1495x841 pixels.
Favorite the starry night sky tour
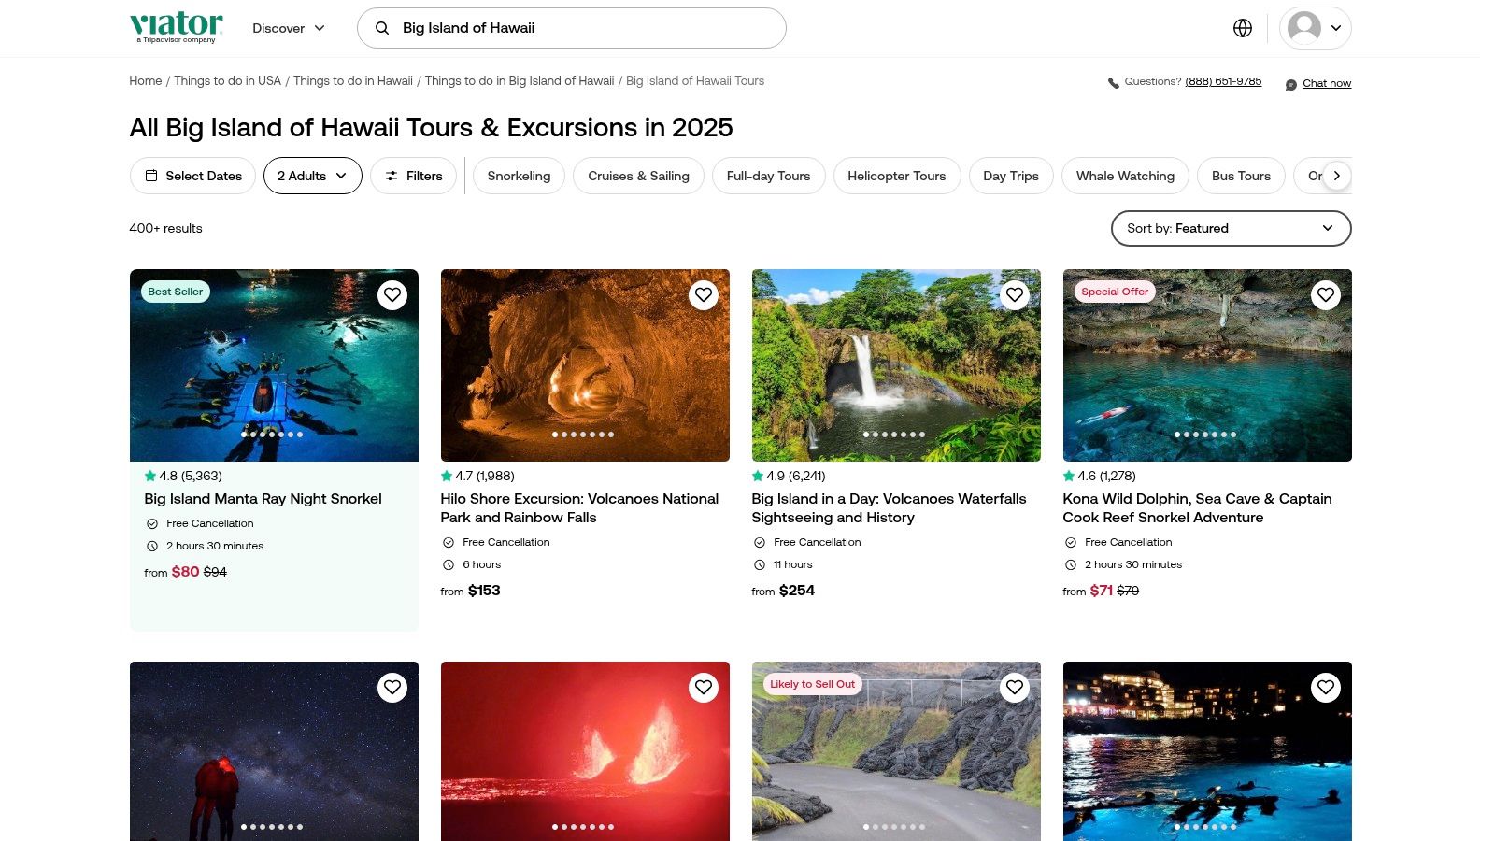[392, 688]
